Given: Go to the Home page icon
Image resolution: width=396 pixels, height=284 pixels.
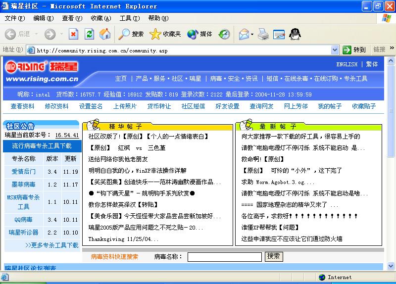Looking at the screenshot, I should pos(105,34).
